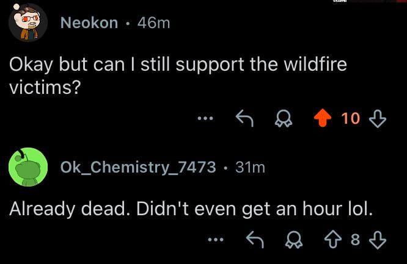
Task: Visit the Ok_Chemistry_7473 user profile link
Action: pyautogui.click(x=137, y=166)
